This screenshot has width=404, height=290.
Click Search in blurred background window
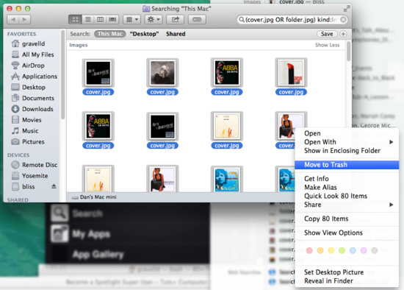tap(87, 213)
